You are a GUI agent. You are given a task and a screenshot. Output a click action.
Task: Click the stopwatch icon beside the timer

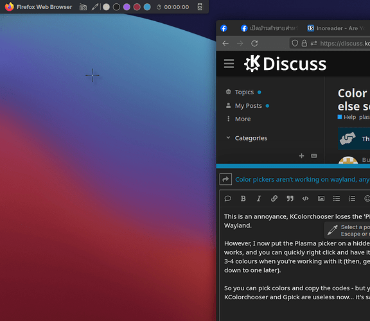pos(159,7)
